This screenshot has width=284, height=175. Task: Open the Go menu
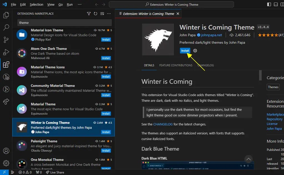click(60, 4)
